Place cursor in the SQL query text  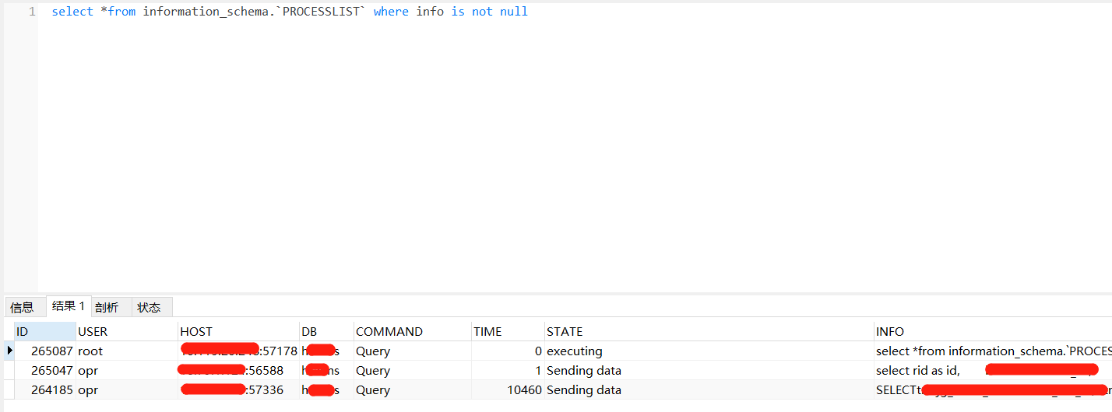coord(290,12)
